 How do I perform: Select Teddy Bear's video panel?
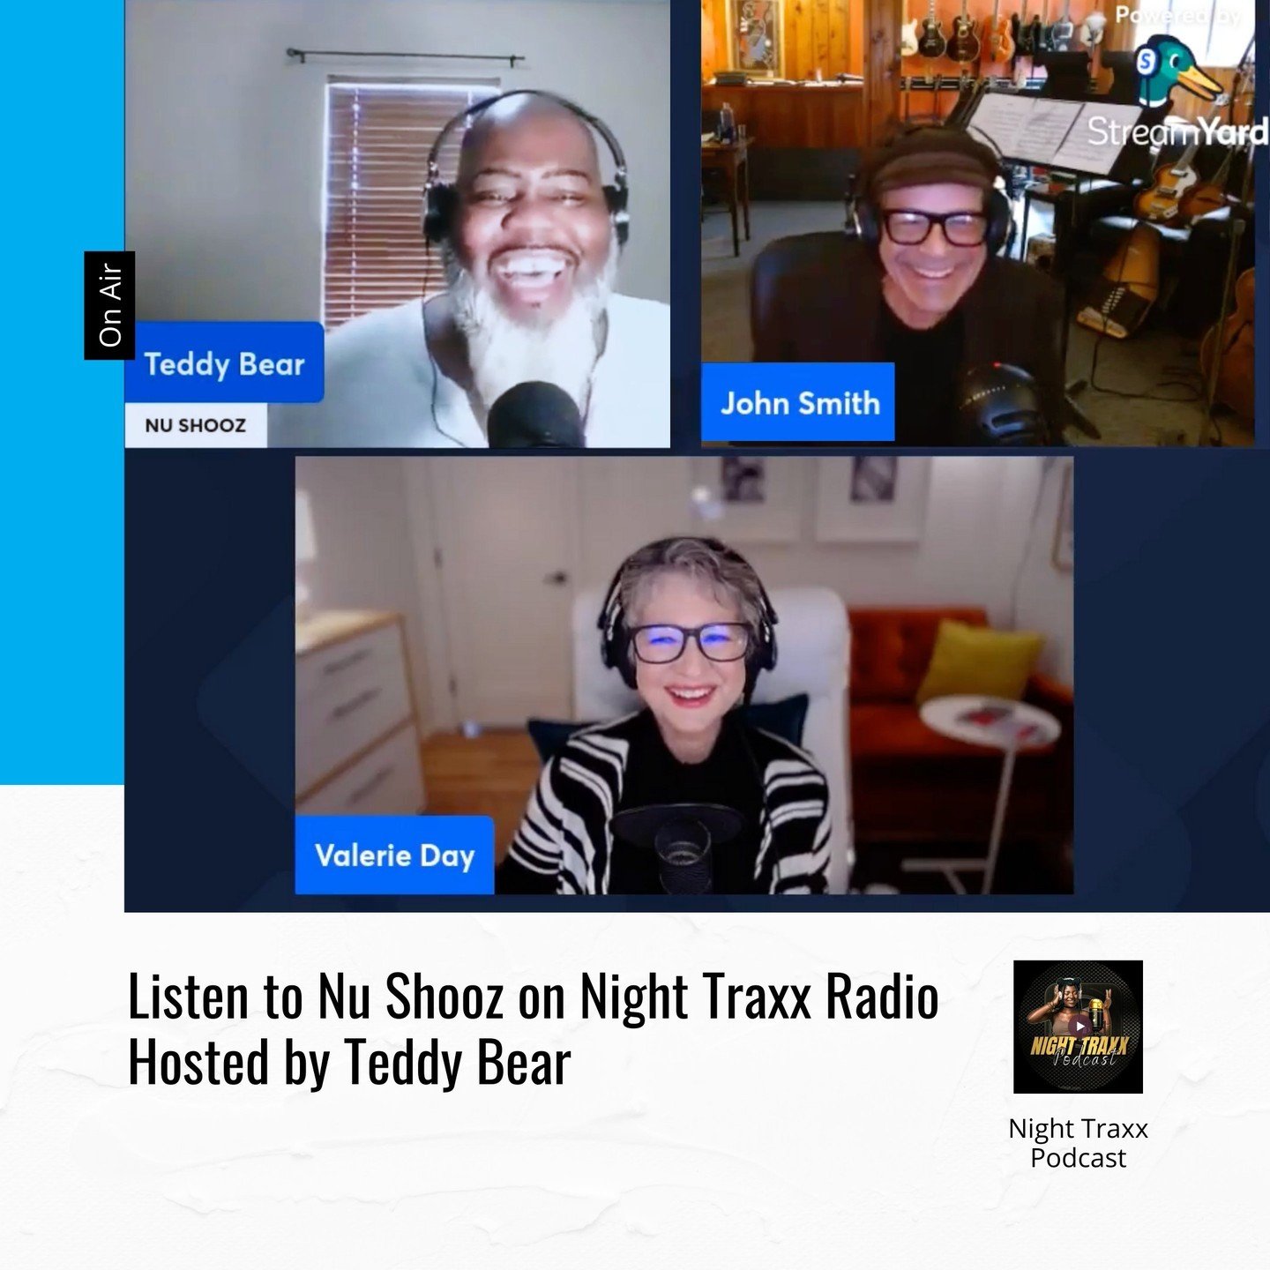point(397,224)
